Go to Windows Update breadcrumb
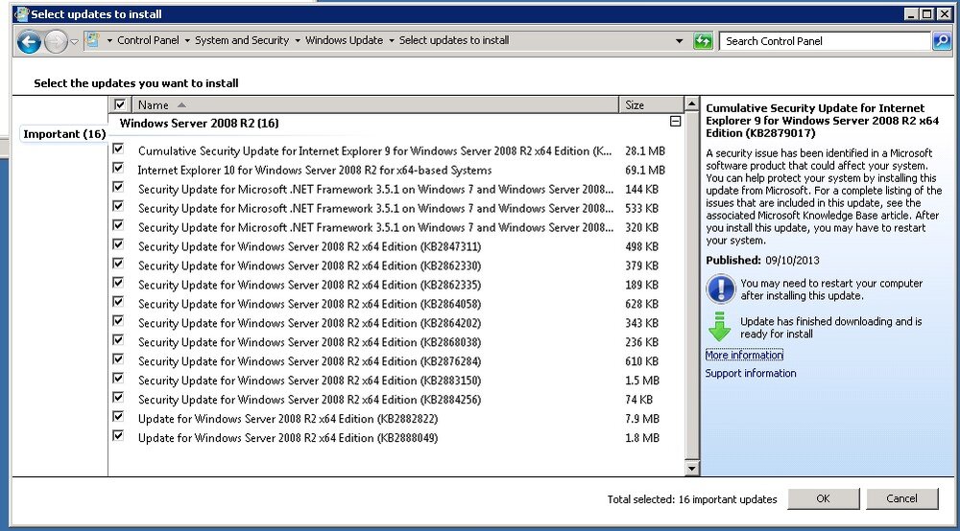 (x=344, y=40)
